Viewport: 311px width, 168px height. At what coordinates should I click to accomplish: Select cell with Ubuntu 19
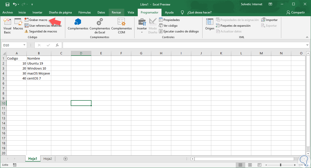click(39, 63)
